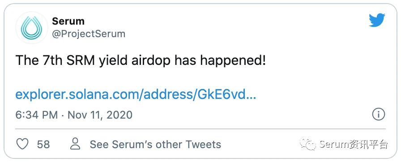Open the Serum display name profile
This screenshot has height=162, width=401.
(x=68, y=21)
